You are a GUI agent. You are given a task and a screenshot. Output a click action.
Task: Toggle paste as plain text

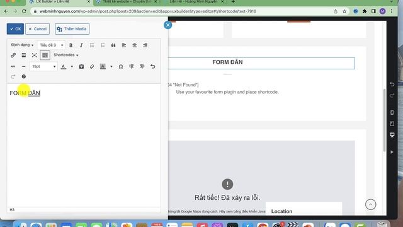tap(81, 66)
